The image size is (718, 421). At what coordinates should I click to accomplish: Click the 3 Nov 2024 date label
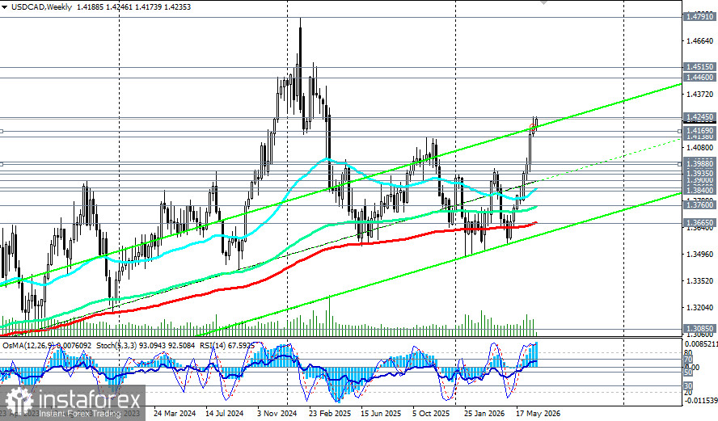pos(277,413)
